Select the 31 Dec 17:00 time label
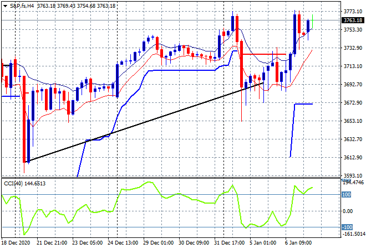366x249 pixels. (x=229, y=243)
